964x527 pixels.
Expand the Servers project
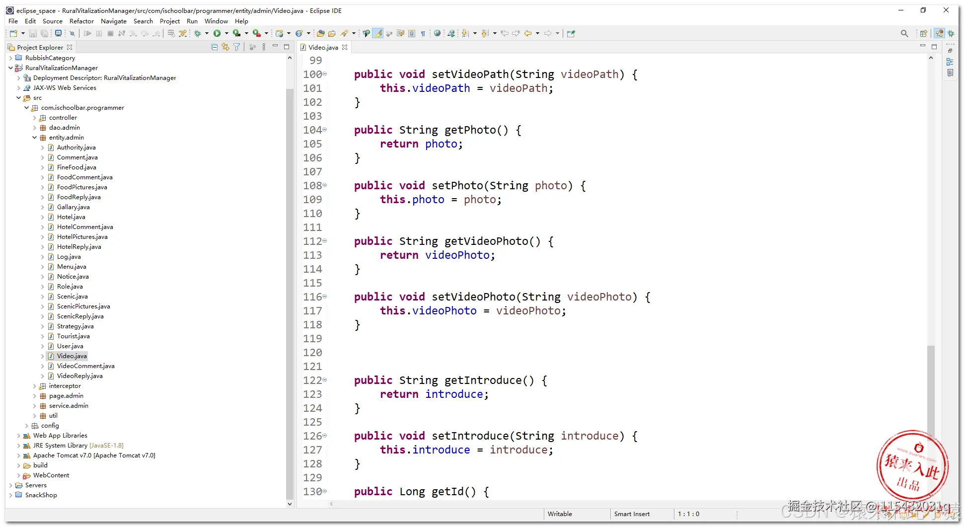(x=11, y=485)
